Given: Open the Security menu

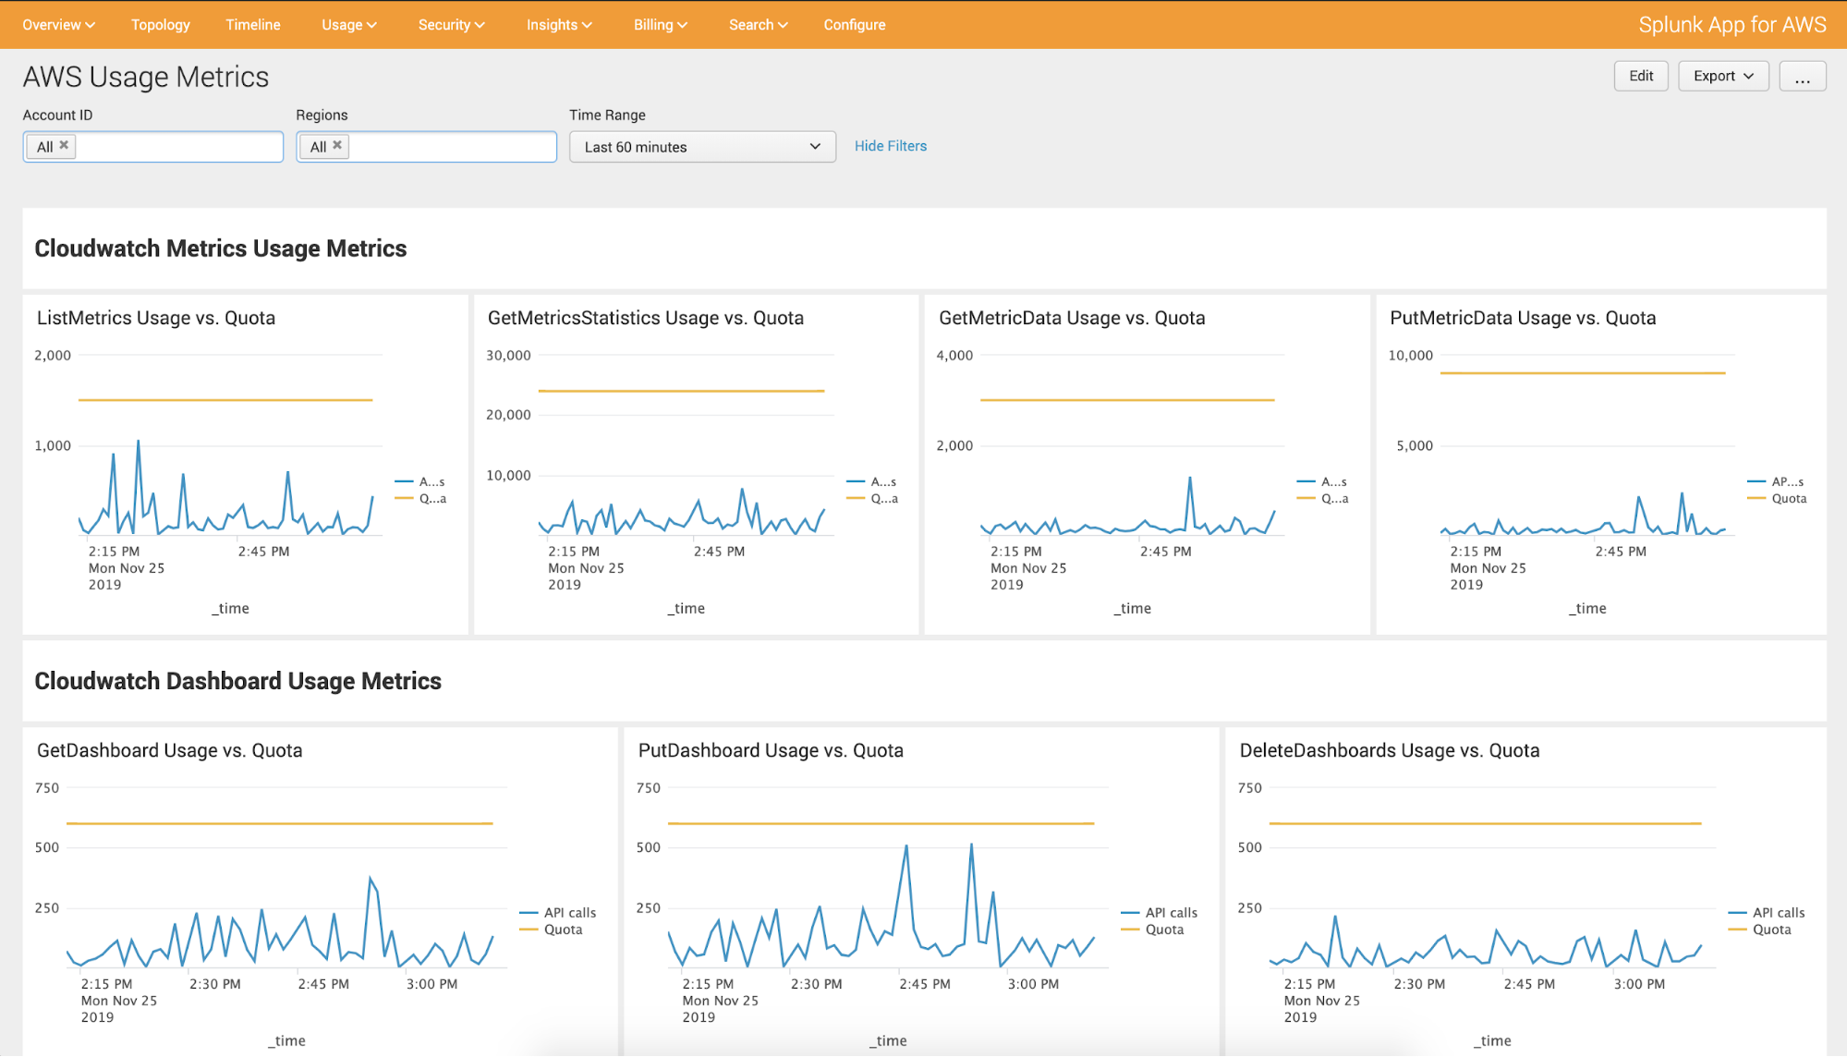Looking at the screenshot, I should (451, 25).
